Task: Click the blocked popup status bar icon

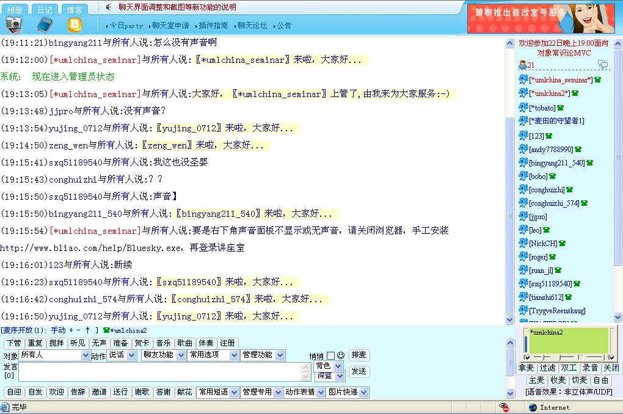Action: (504, 407)
